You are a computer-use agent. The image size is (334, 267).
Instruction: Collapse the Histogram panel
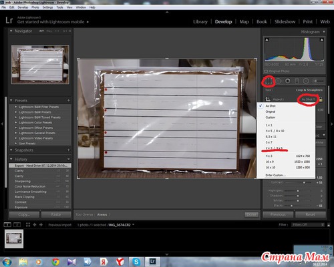(324, 32)
